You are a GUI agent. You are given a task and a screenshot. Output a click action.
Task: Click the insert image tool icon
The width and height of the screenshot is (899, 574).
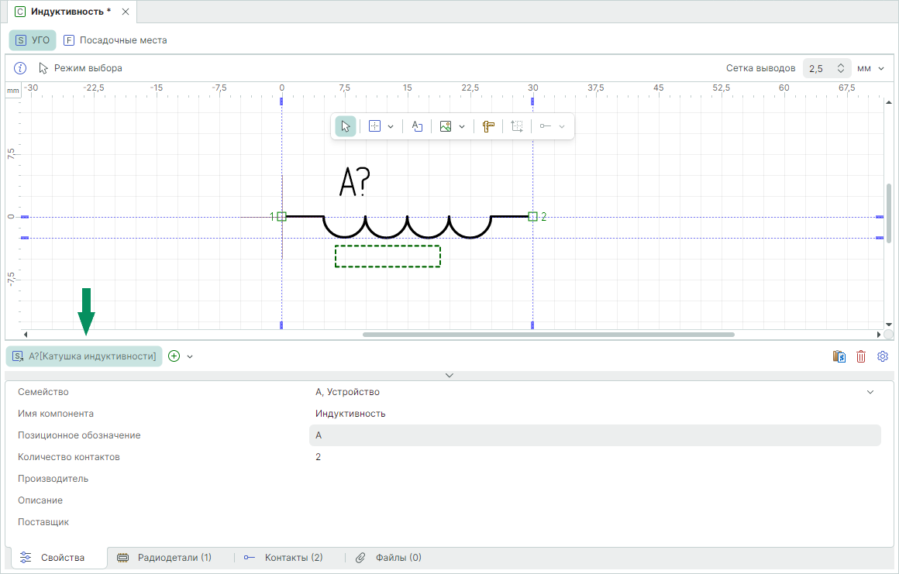click(x=446, y=126)
